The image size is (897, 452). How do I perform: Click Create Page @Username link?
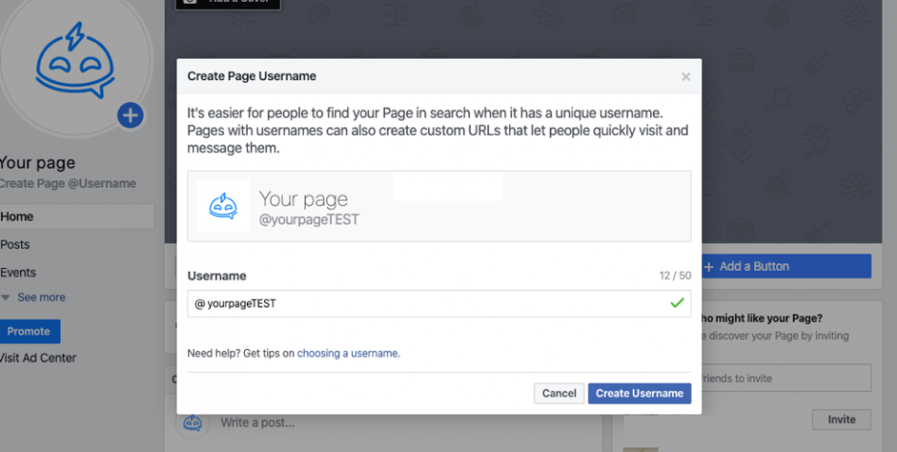(x=68, y=183)
